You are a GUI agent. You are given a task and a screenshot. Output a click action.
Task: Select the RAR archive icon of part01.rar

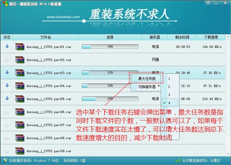pyautogui.click(x=20, y=47)
